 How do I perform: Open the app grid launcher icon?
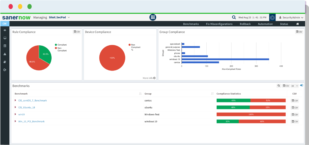(x=152, y=17)
